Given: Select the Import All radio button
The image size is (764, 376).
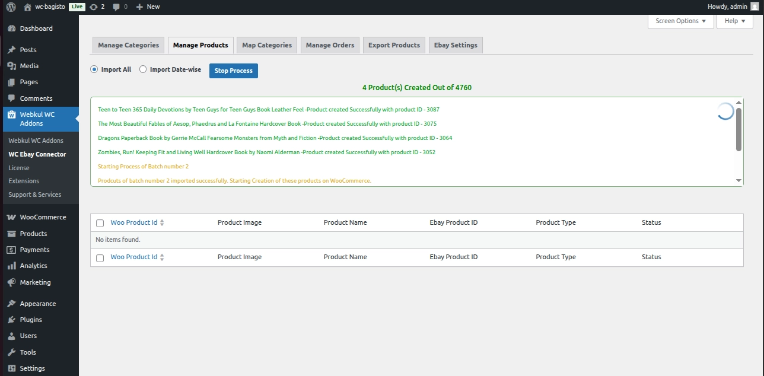Looking at the screenshot, I should [94, 69].
